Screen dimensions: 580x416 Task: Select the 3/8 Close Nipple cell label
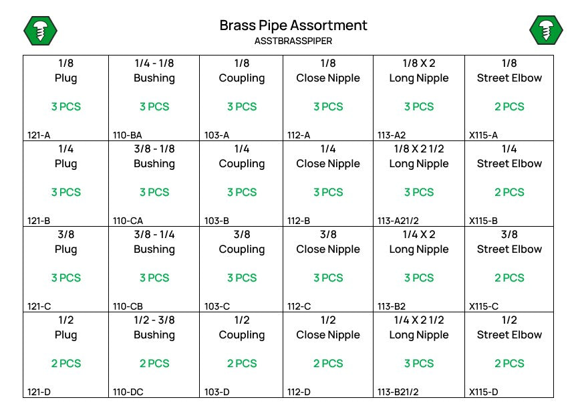[x=327, y=241]
